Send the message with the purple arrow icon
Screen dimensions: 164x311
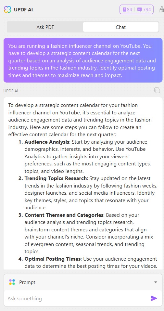point(154,298)
